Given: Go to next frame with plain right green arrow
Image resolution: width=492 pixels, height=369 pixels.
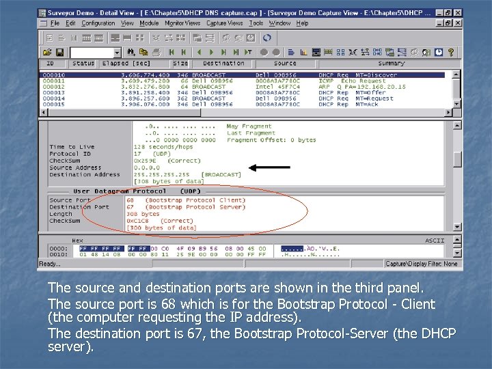Looking at the screenshot, I should coord(211,52).
